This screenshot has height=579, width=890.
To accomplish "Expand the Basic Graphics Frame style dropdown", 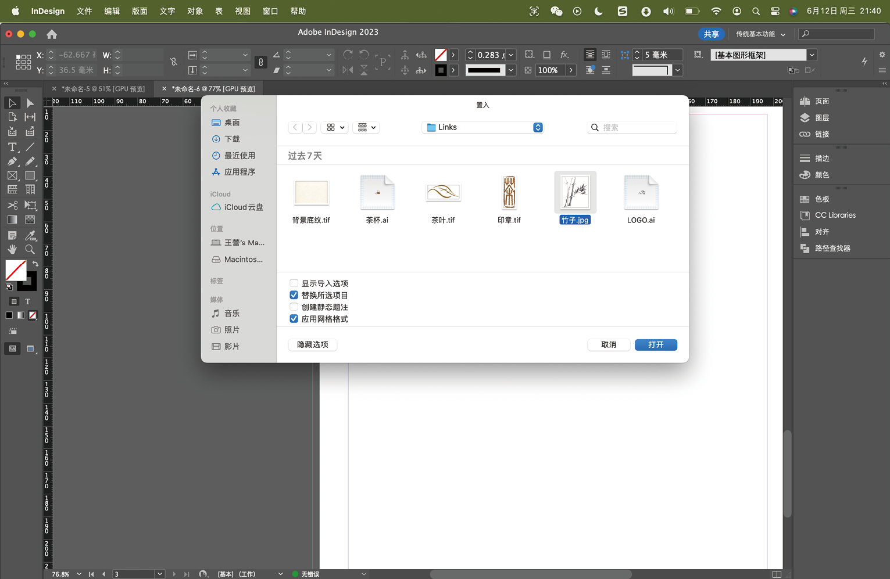I will click(812, 55).
